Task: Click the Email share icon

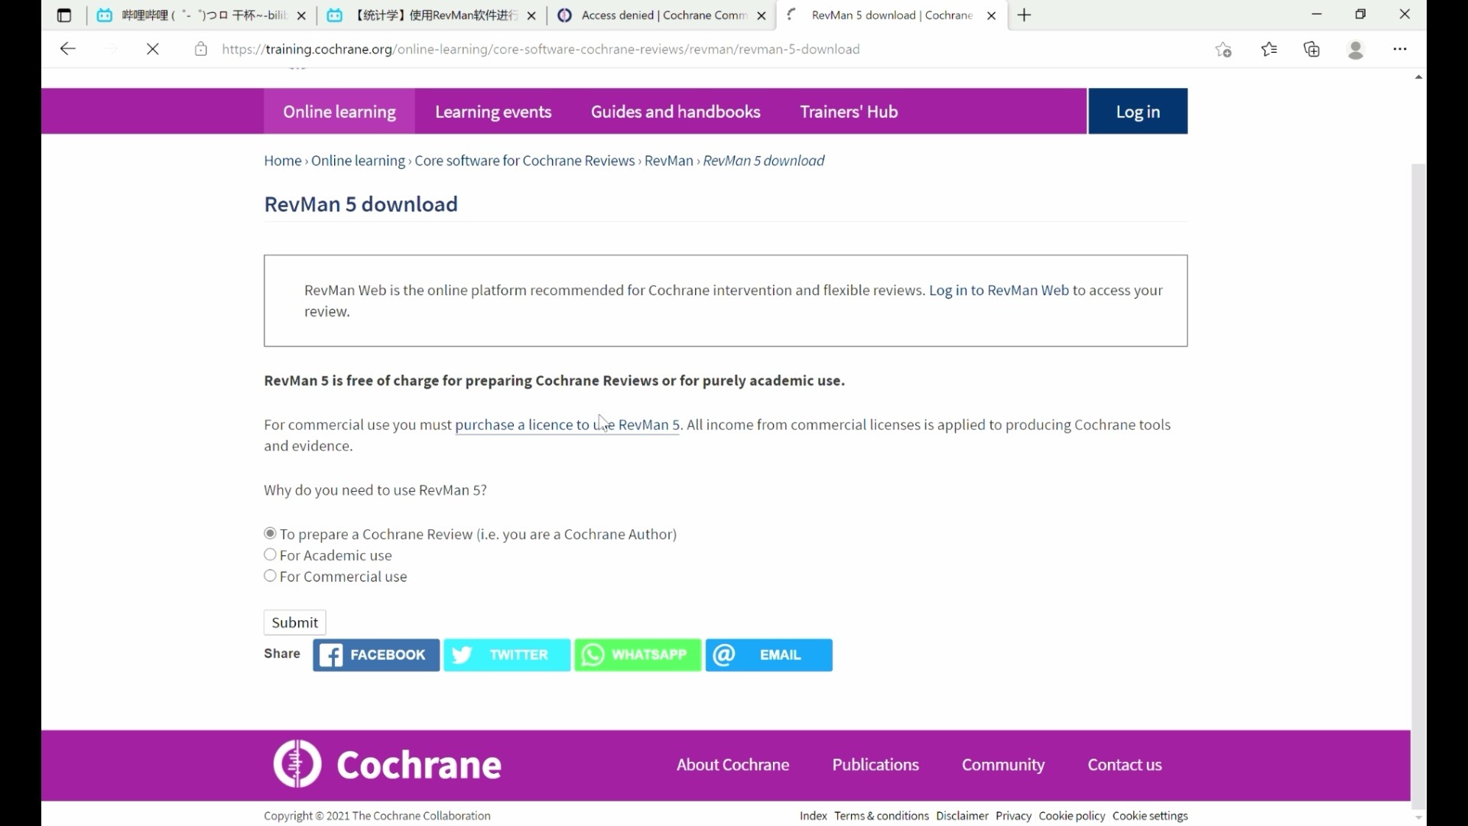Action: coord(768,655)
